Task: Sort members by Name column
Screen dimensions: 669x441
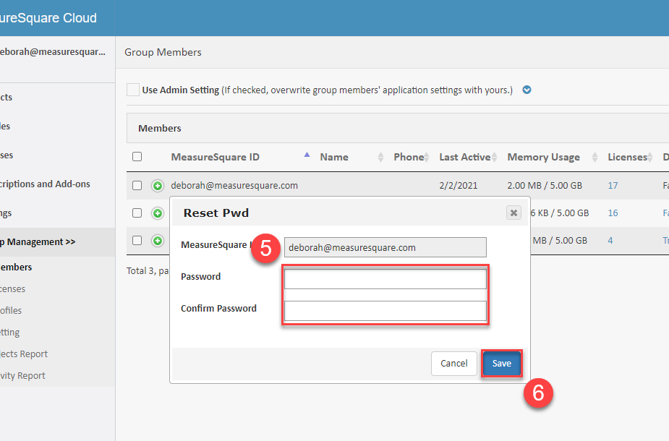Action: point(380,158)
